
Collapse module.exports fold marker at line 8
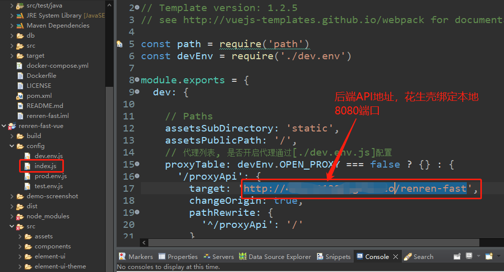(x=137, y=80)
